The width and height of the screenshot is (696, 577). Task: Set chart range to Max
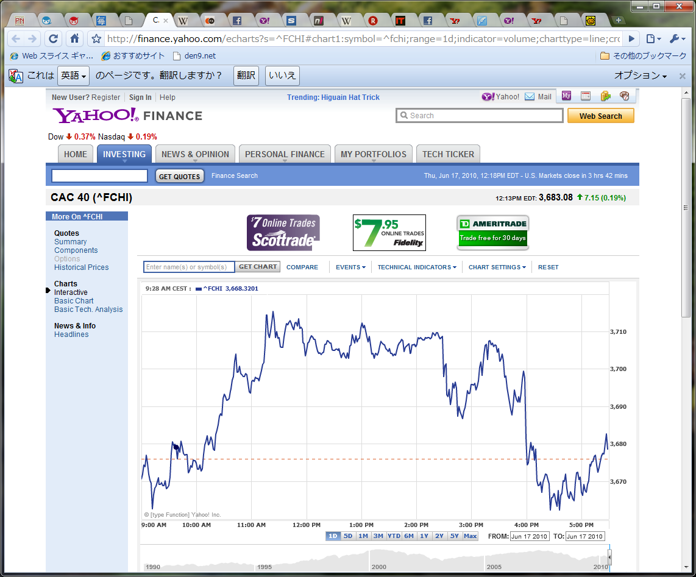pos(470,536)
